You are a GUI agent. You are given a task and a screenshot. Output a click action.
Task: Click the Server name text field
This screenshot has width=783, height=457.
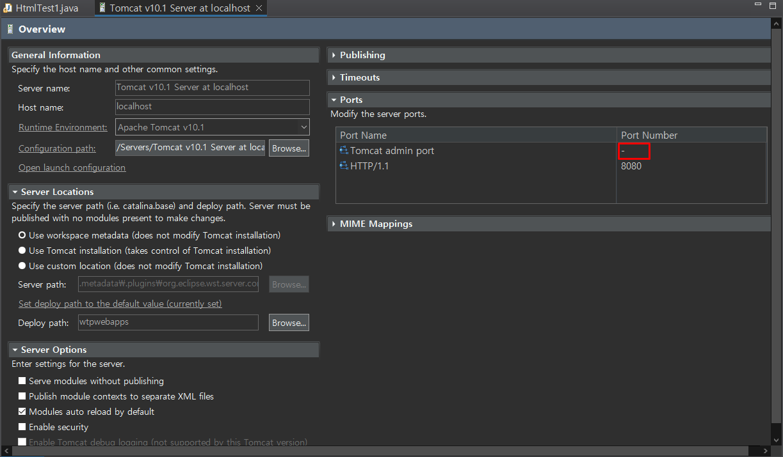[212, 88]
